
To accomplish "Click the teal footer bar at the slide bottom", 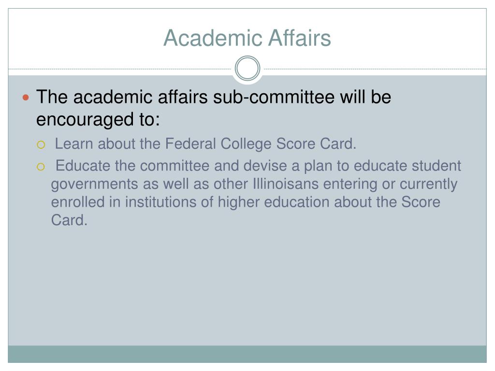I will click(x=247, y=354).
